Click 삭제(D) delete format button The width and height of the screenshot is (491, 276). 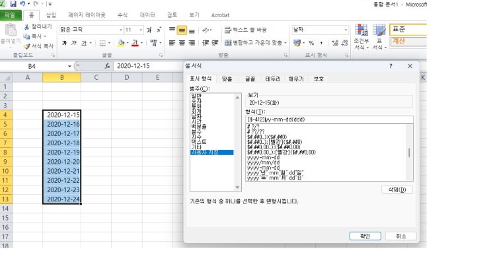pyautogui.click(x=397, y=190)
